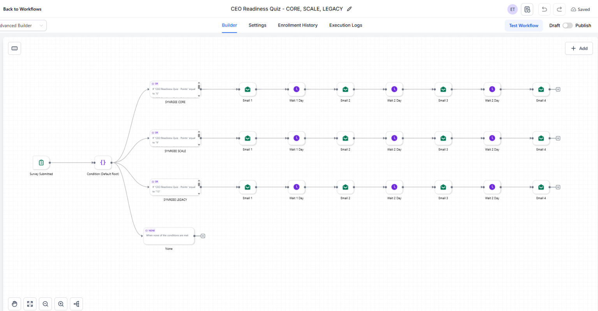Switch to the Builder tab
Screen dimensions: 598x311
coord(229,25)
